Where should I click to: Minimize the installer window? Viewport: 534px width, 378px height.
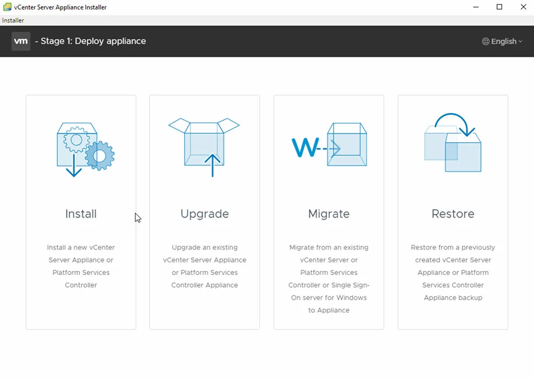click(476, 7)
